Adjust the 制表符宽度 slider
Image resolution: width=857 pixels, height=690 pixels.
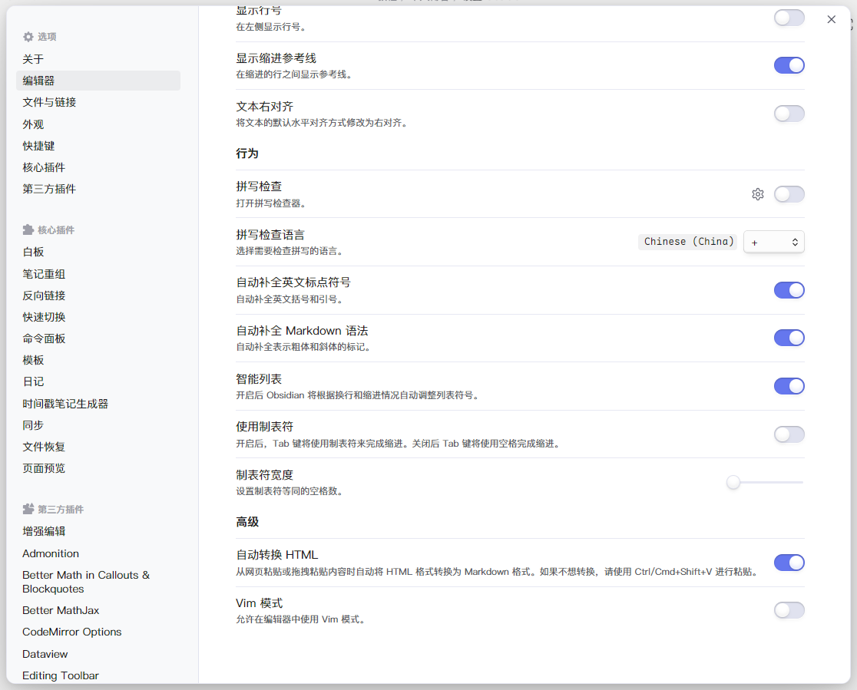[733, 482]
